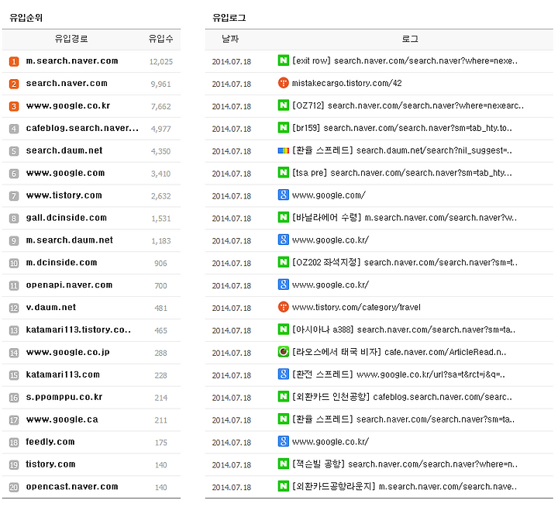Open katamari113.tistory.co.. referrer

coord(78,330)
